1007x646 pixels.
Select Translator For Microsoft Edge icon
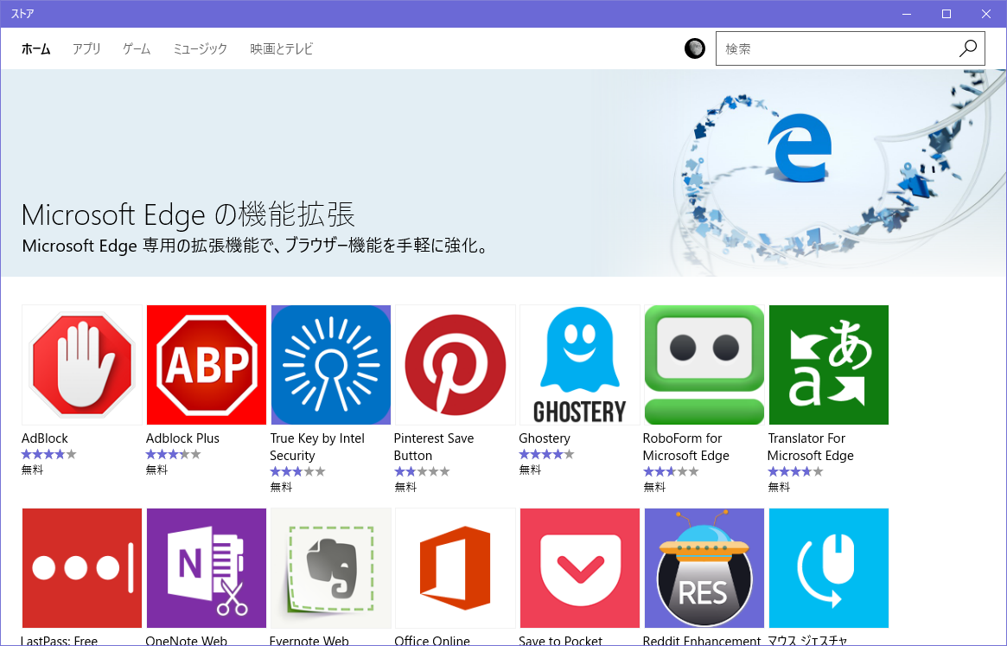pyautogui.click(x=828, y=365)
